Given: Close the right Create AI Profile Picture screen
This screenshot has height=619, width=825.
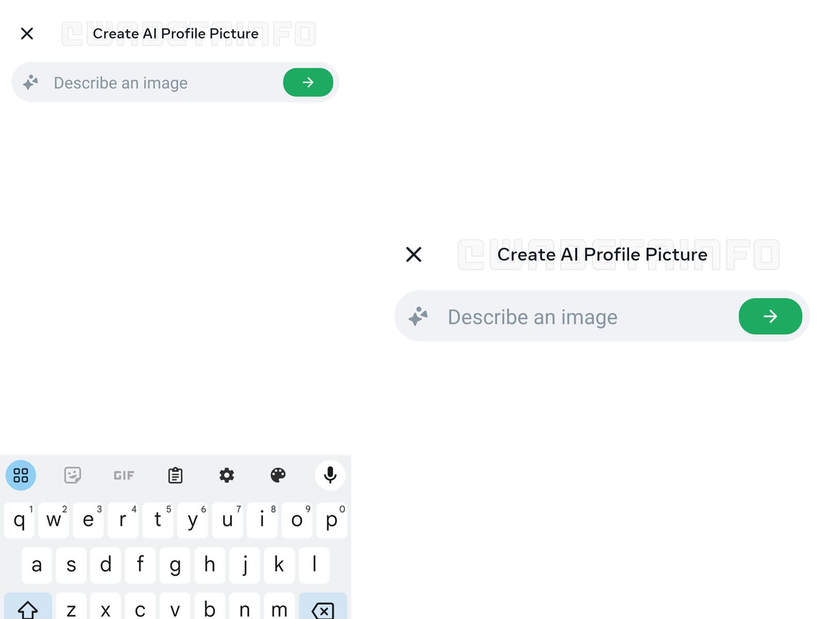Looking at the screenshot, I should coord(413,254).
